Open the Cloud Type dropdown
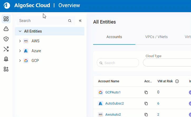Image resolution: width=191 pixels, height=117 pixels. coord(167,63)
